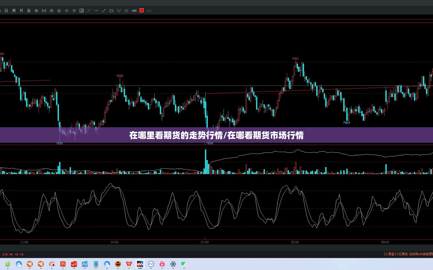Screen dimensions: 433x270
Task: Click the double up chevron icon
Action: tap(67, 11)
